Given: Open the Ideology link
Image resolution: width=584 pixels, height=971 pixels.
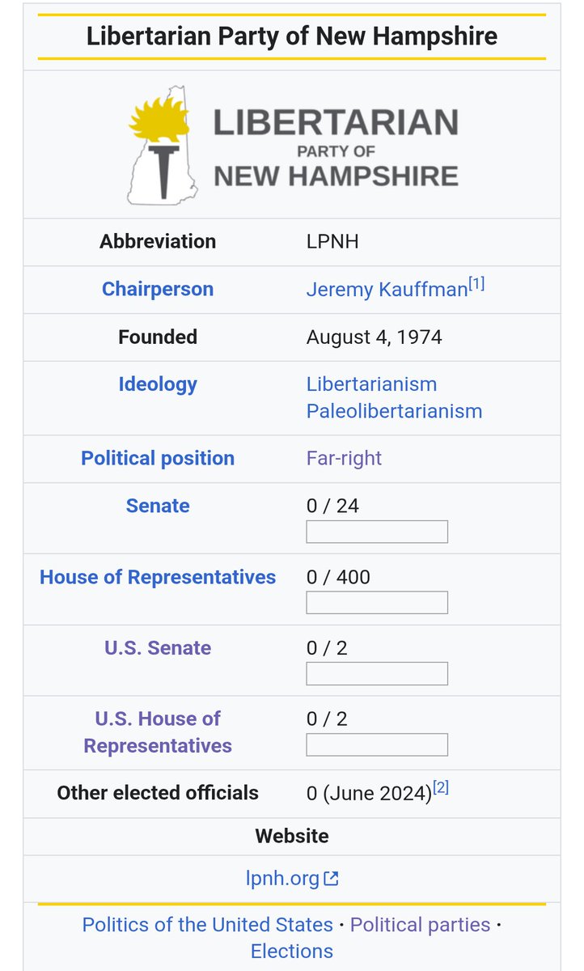Looking at the screenshot, I should (158, 384).
